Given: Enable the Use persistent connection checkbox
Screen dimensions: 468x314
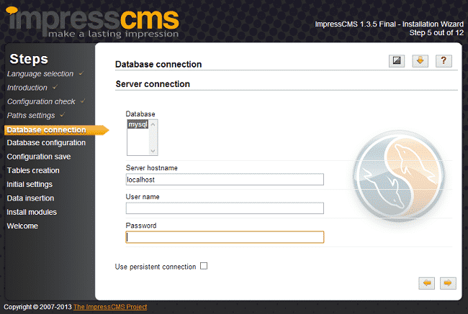Looking at the screenshot, I should pyautogui.click(x=204, y=266).
